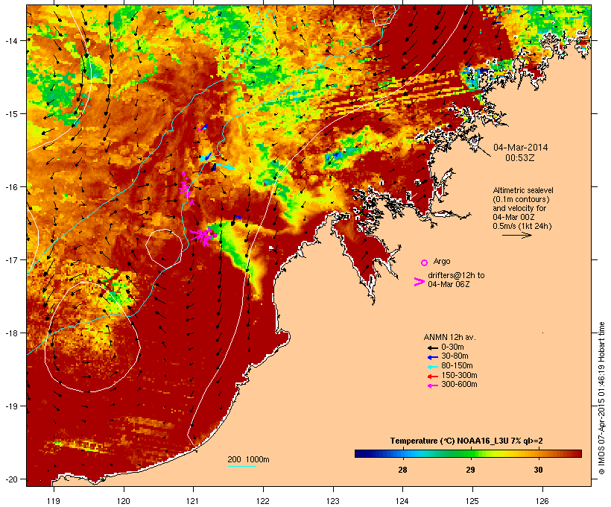Click the '00:53Z' time label

point(520,158)
